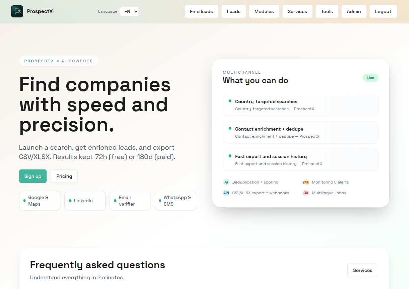
Task: Click the 24h icon for Monitoring & alerts
Action: [305, 182]
